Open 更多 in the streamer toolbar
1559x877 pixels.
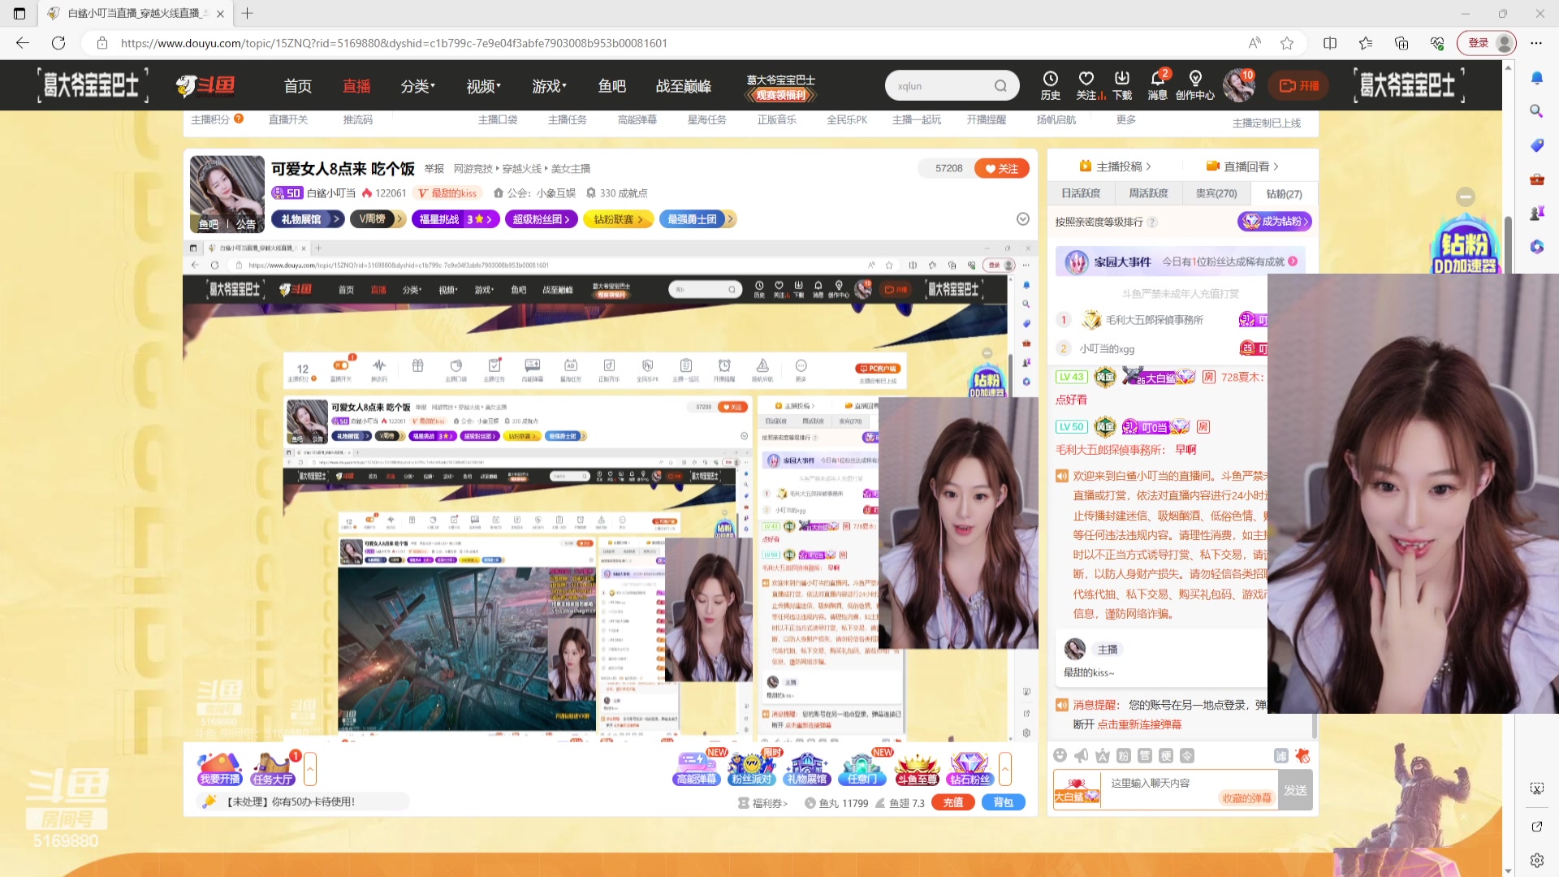1126,119
